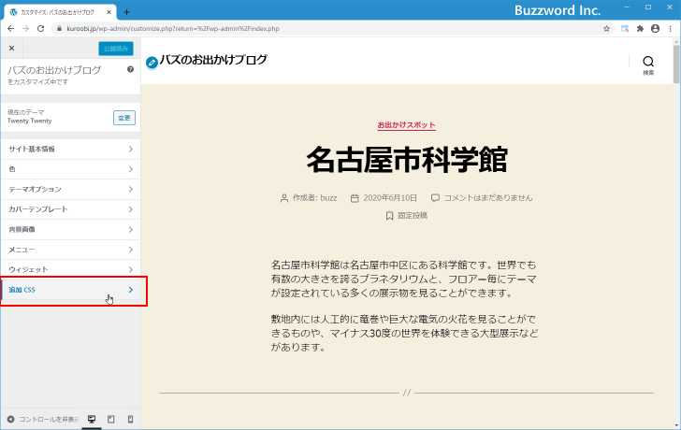Screen dimensions: 681x430
Task: Open the テーマオプション section
Action: tap(70, 189)
